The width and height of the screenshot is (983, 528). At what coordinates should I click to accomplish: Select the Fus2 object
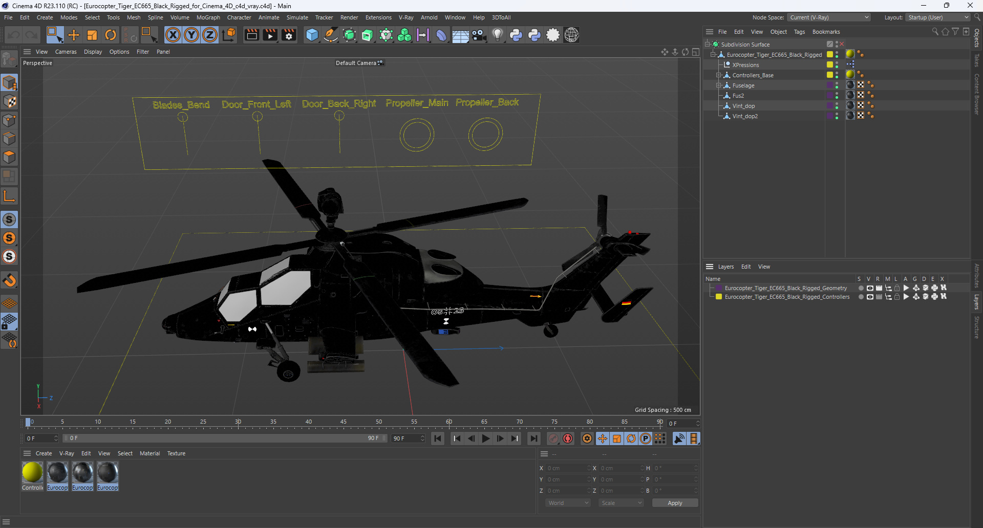click(738, 96)
